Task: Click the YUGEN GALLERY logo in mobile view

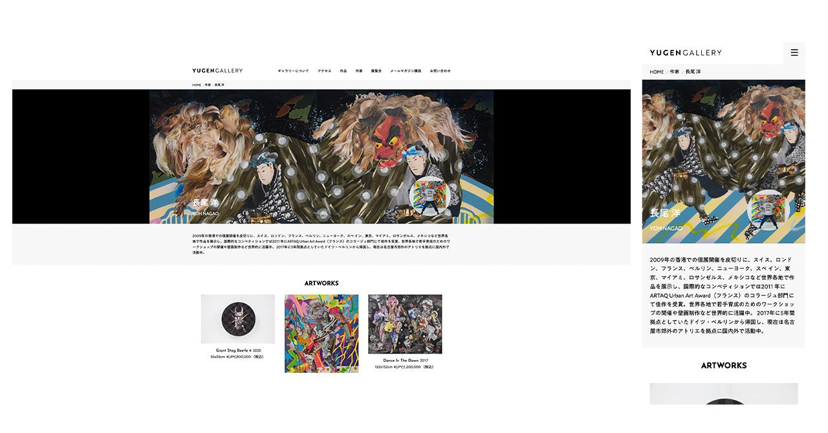Action: point(686,53)
